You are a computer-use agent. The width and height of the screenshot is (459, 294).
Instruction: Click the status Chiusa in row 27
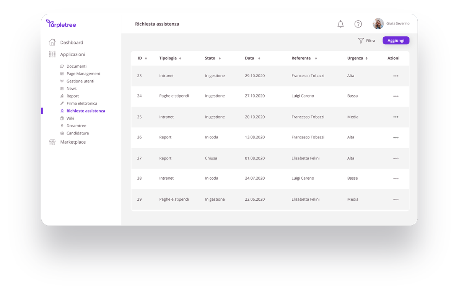pos(211,158)
